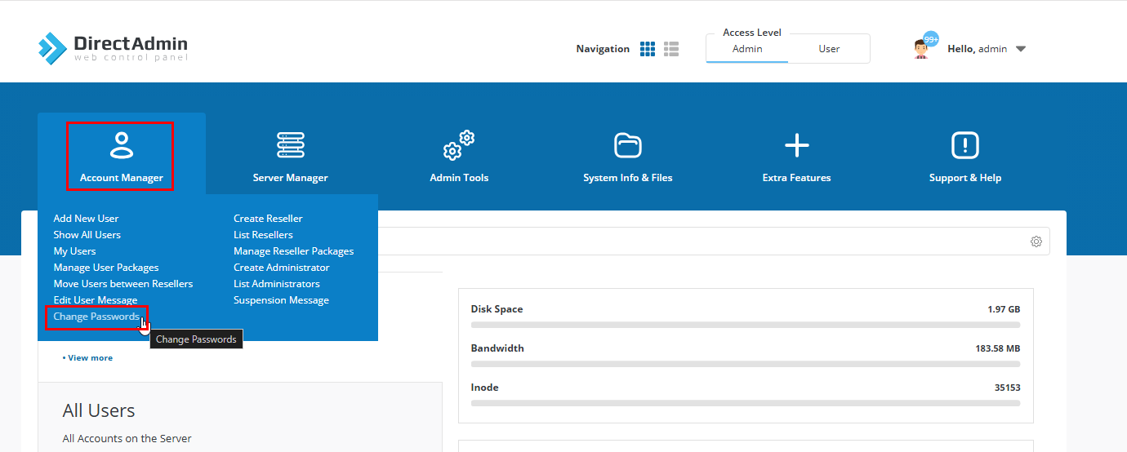Screen dimensions: 1127x452
Task: Click the admin avatar with 99+ badge
Action: 924,47
